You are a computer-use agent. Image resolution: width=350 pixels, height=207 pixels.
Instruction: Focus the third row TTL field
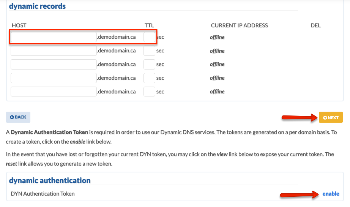pos(149,64)
